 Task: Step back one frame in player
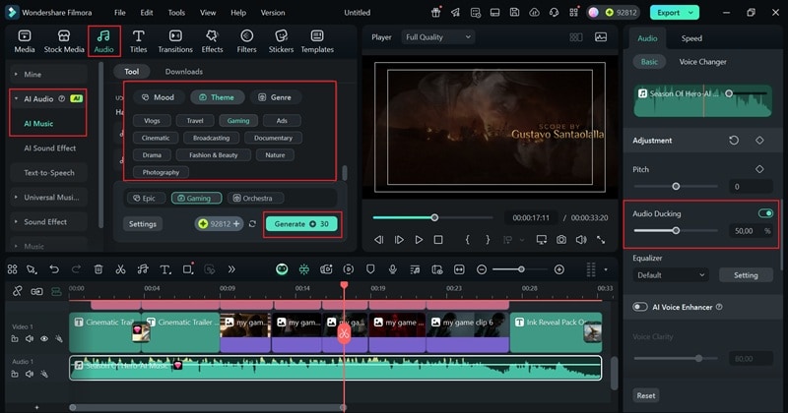[x=379, y=240]
